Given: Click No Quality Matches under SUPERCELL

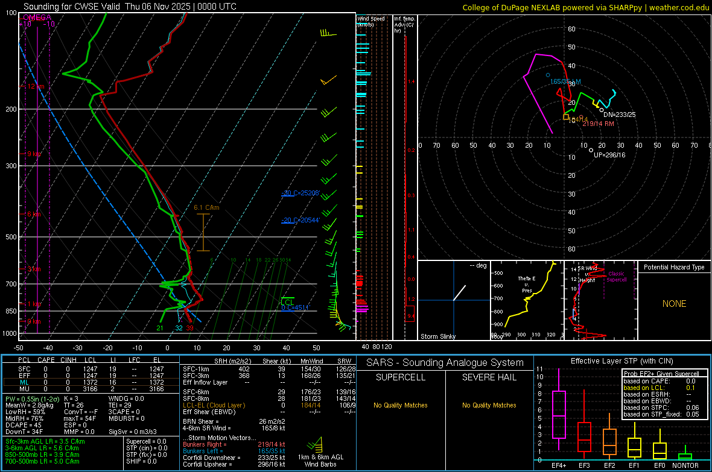Looking at the screenshot, I should pos(401,405).
